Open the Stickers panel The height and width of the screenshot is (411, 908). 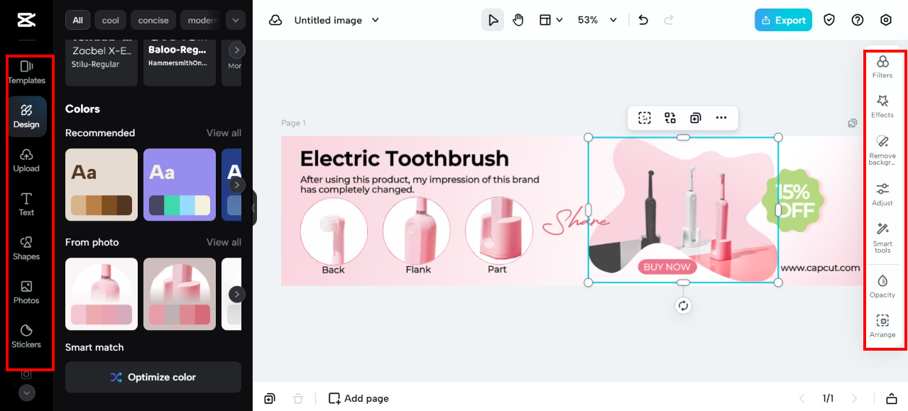tap(26, 336)
